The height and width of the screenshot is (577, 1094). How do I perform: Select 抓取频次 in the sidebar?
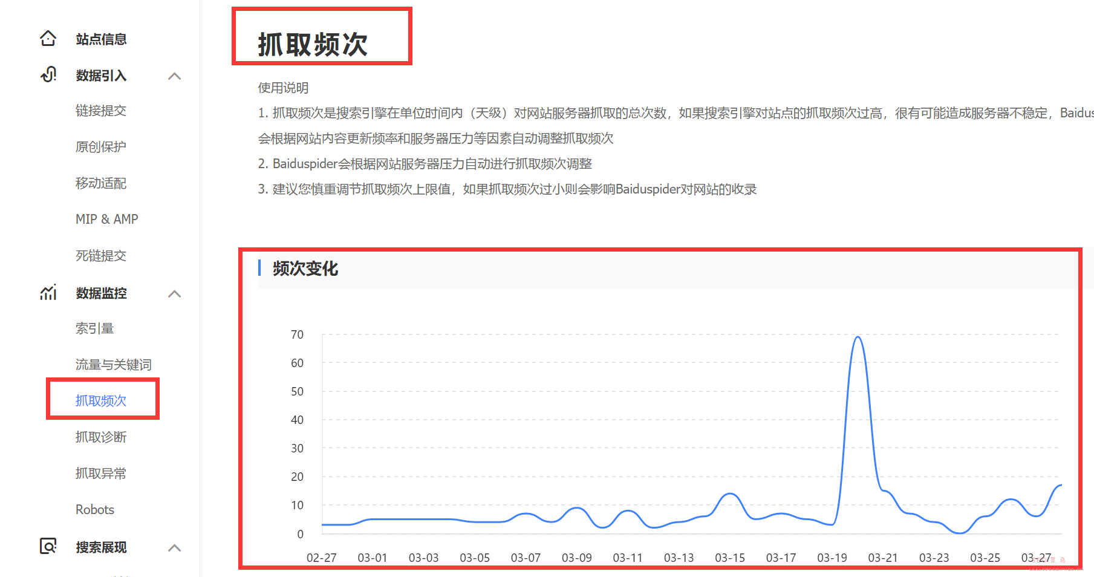click(101, 401)
